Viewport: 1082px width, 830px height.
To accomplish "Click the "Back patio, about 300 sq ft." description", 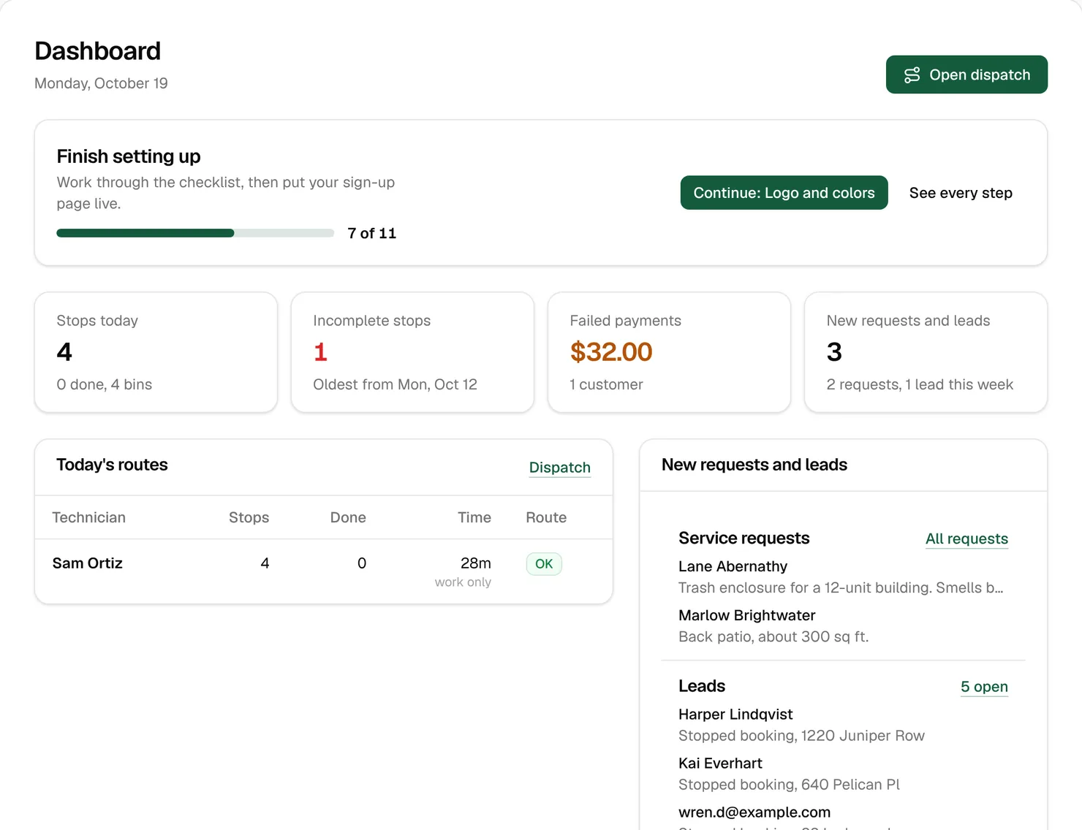I will (x=773, y=636).
